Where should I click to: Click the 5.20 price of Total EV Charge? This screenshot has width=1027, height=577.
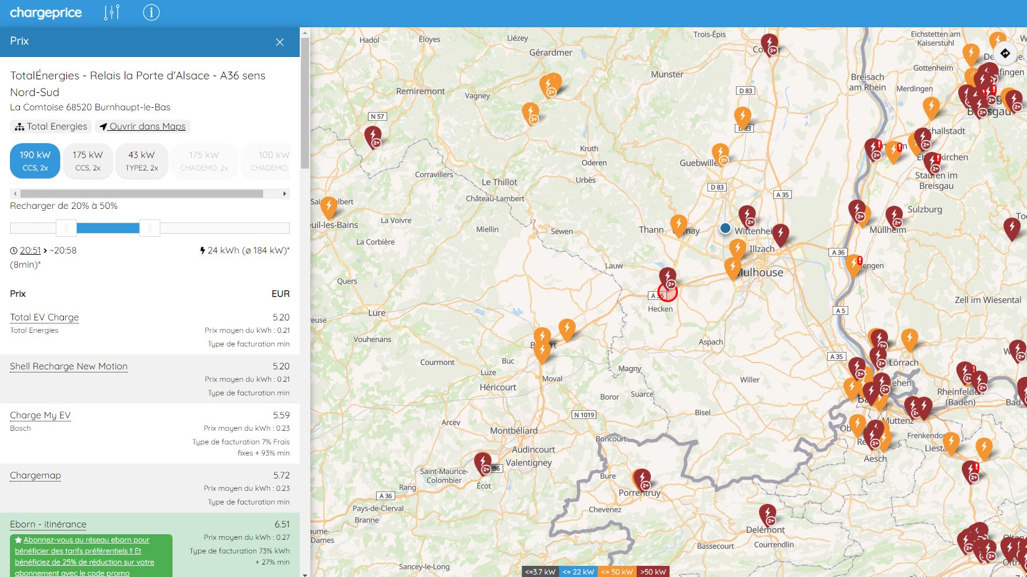coord(281,317)
